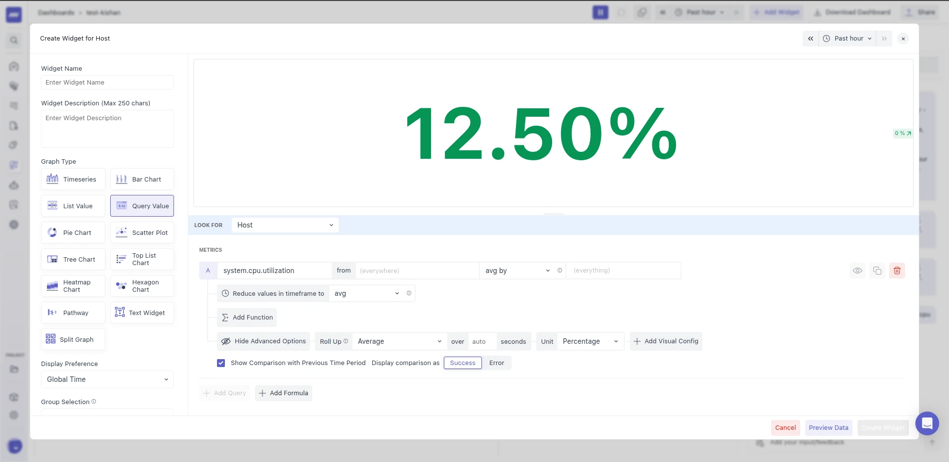Screen dimensions: 949x462
Task: Choose the Pie Chart graph type
Action: (73, 232)
